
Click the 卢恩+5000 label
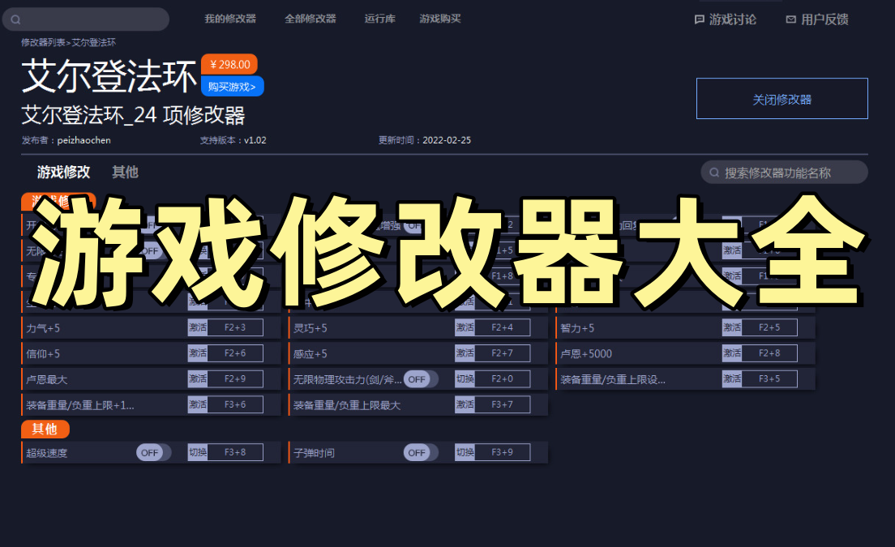(586, 354)
